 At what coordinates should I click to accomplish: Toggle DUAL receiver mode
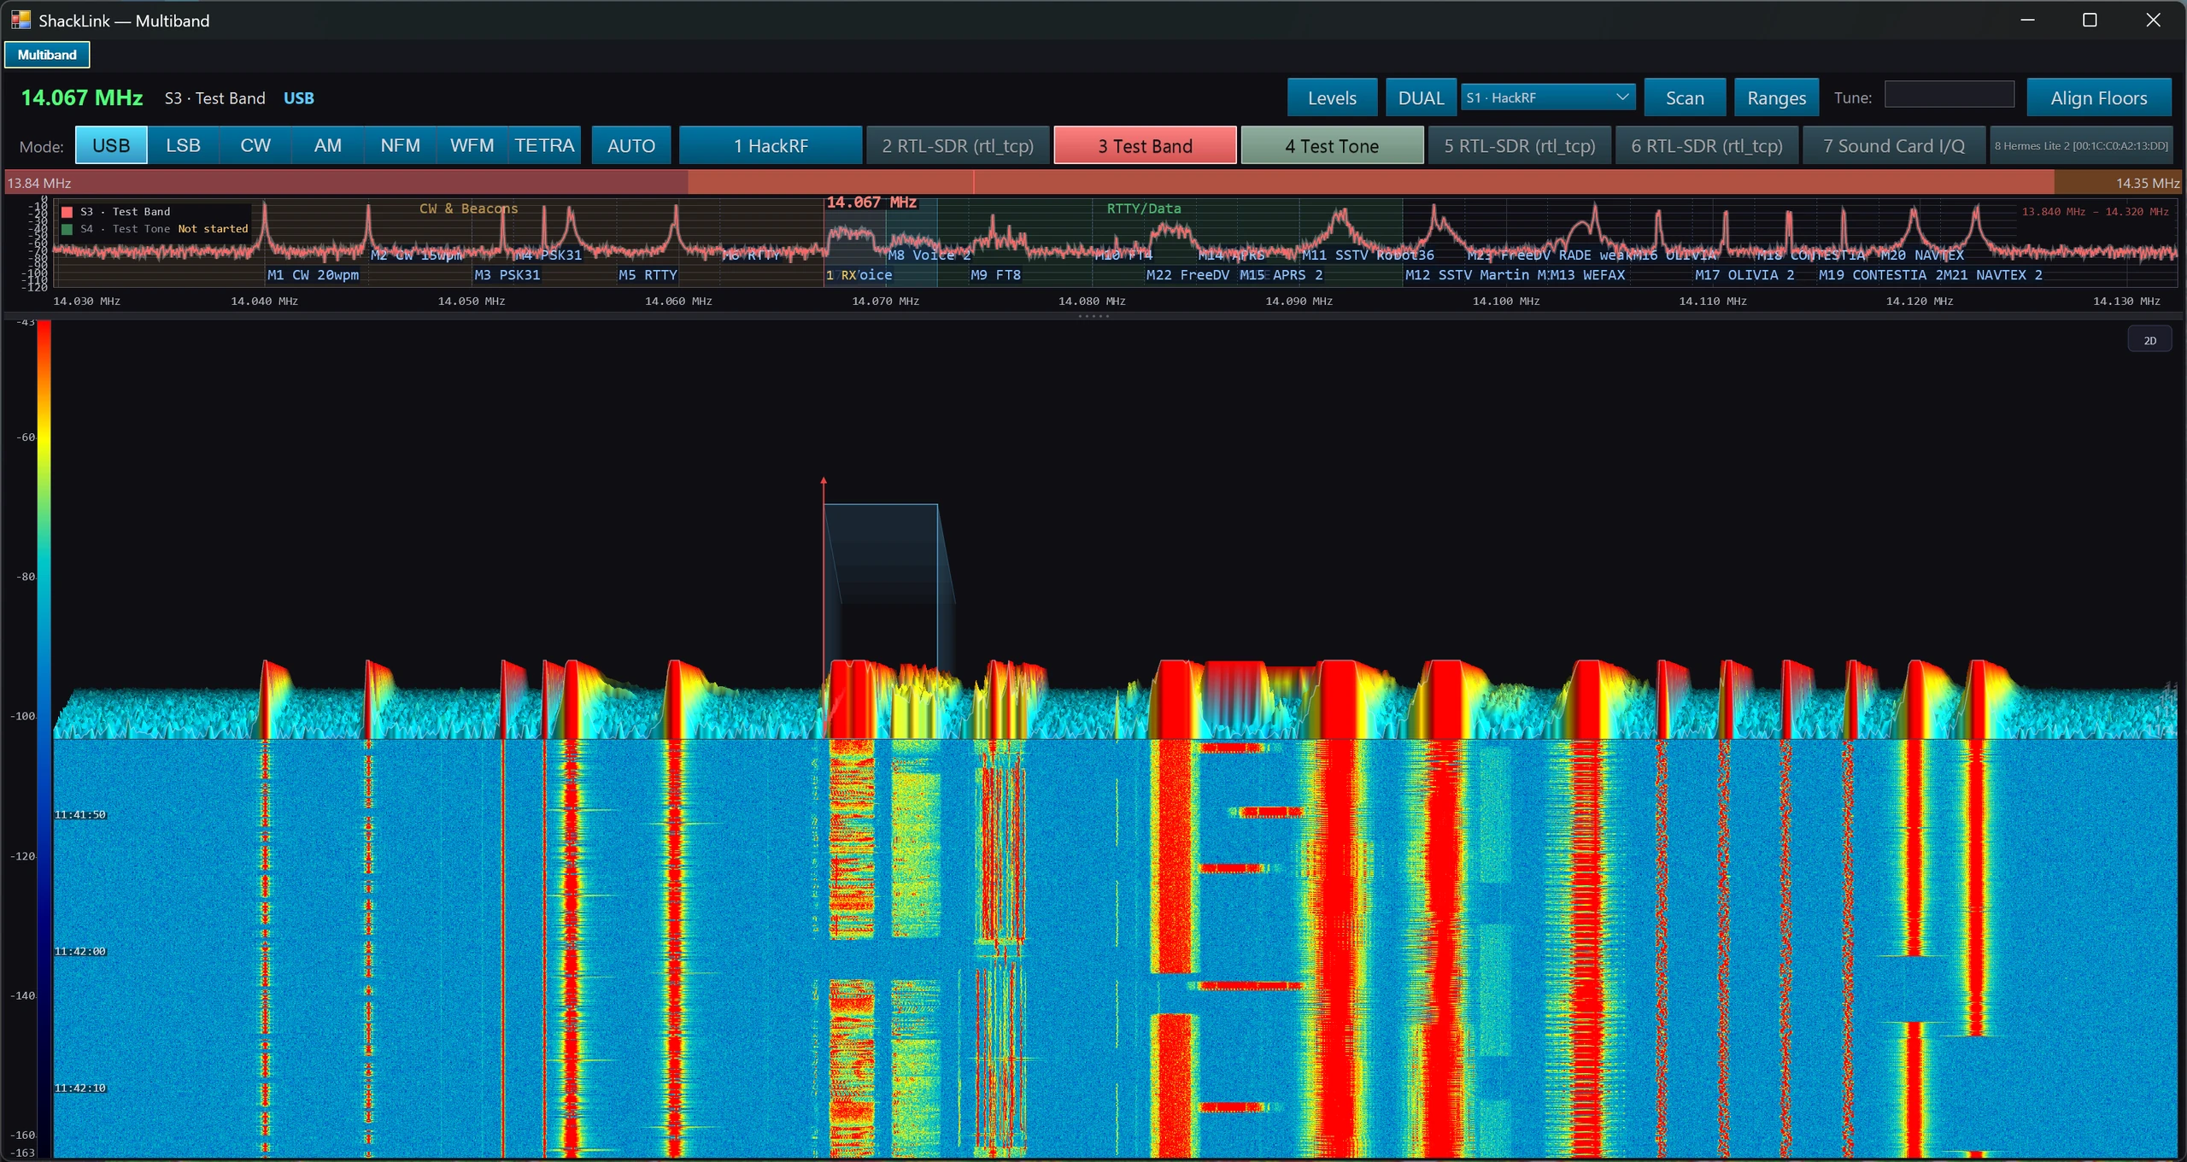click(1421, 97)
